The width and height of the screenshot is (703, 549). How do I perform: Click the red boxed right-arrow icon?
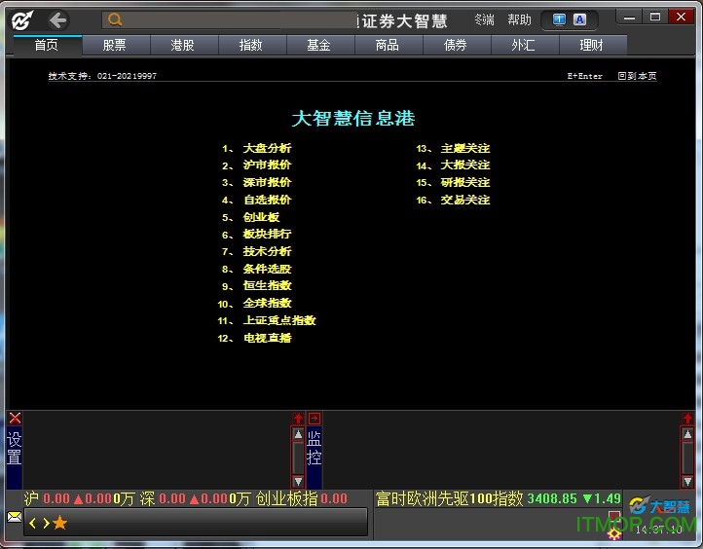(x=314, y=419)
